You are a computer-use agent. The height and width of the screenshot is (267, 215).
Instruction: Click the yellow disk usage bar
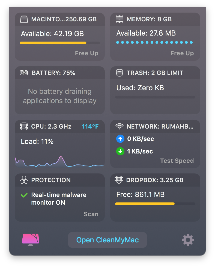(60, 43)
